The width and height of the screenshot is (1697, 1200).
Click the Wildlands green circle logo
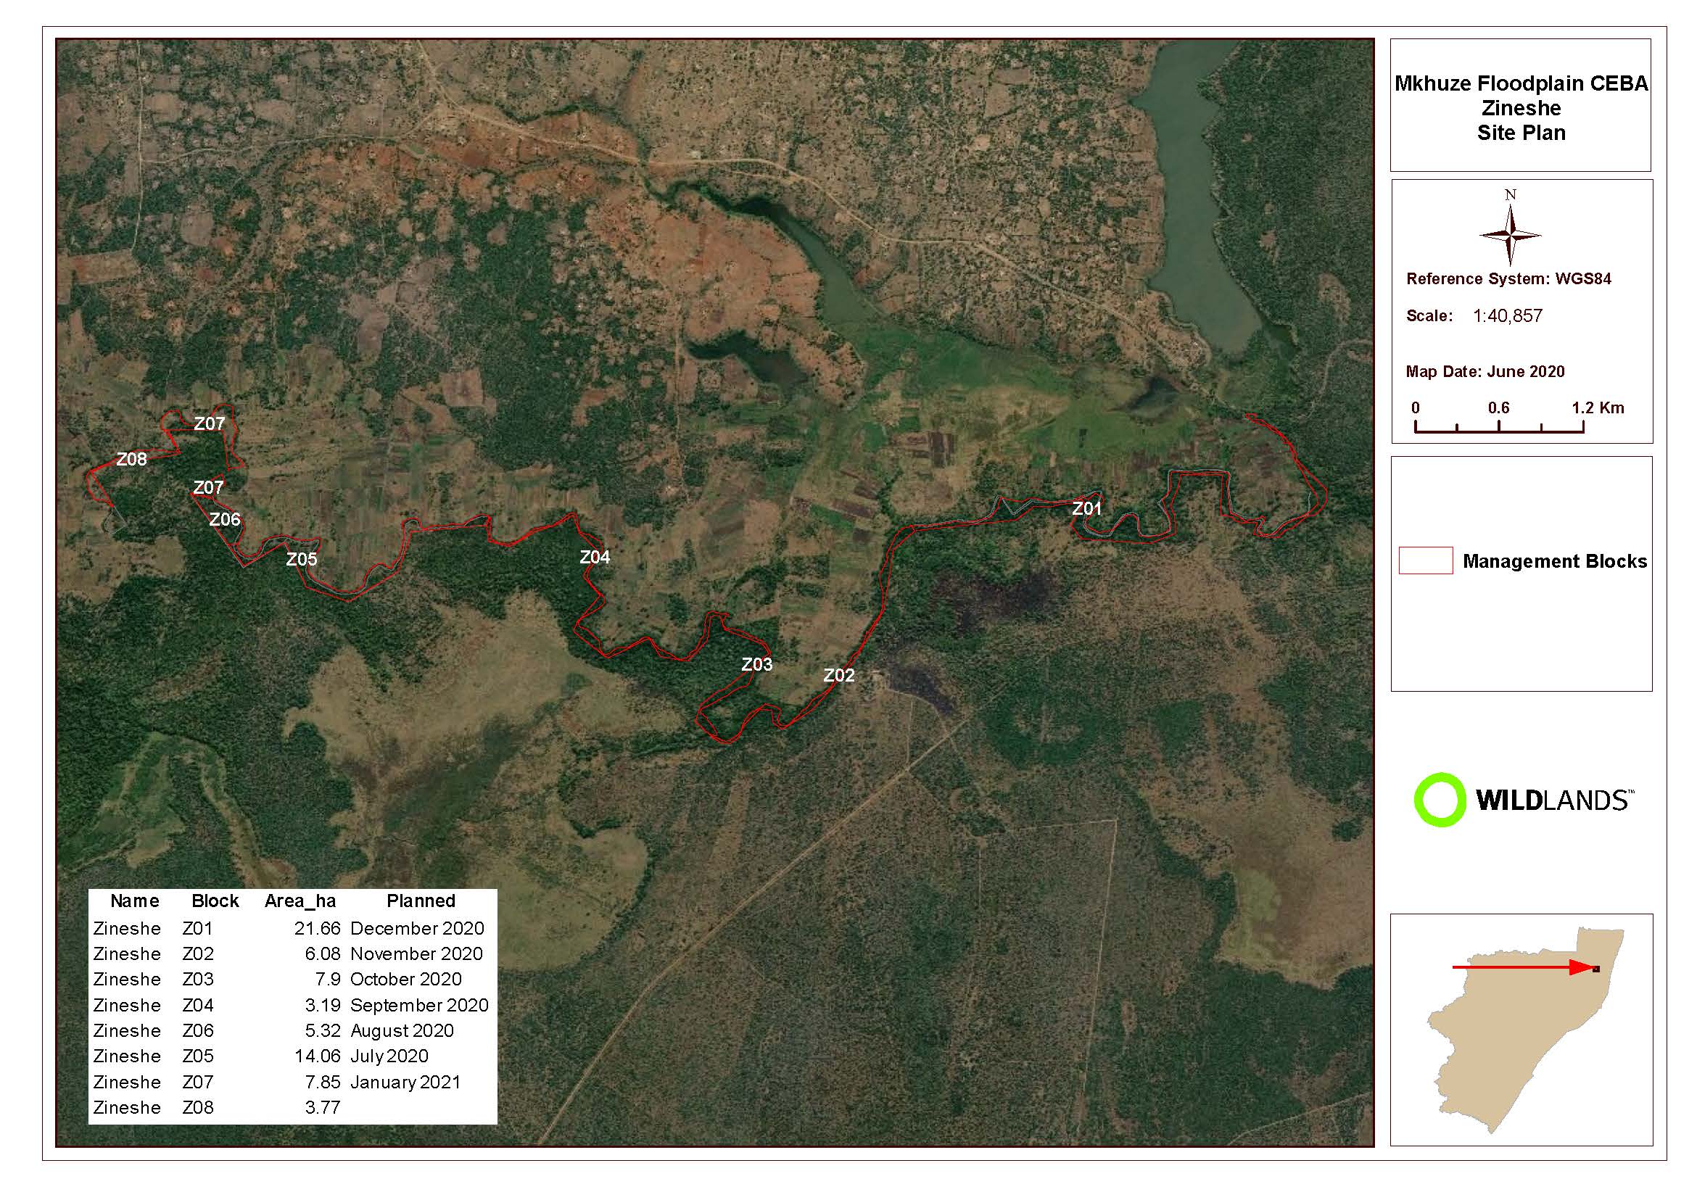point(1438,800)
